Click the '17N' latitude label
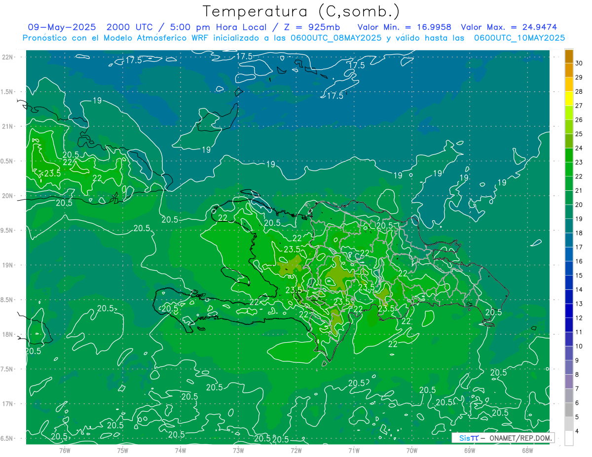Screen dimensions: 592x457 (8, 404)
